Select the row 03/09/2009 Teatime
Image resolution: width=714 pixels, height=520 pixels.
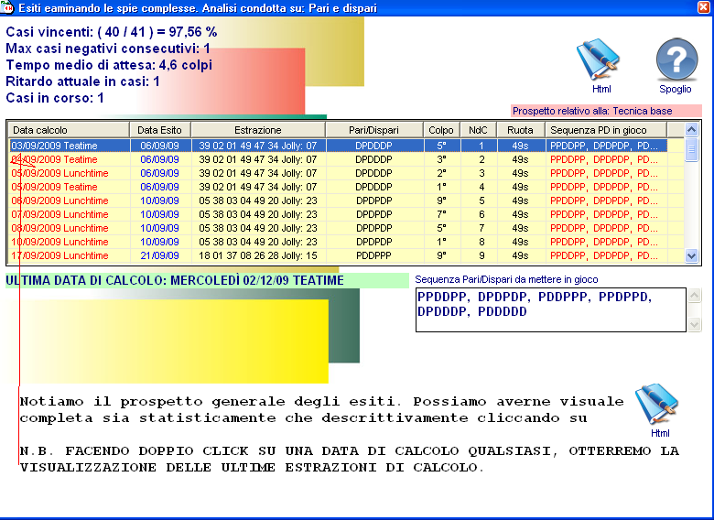[339, 146]
